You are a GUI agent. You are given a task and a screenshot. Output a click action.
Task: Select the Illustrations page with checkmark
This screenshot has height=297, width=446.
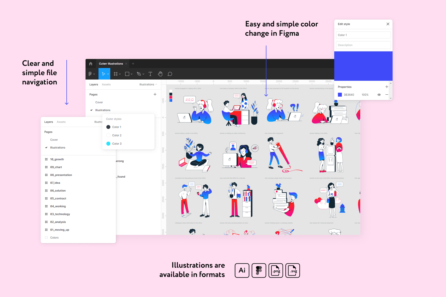(x=103, y=110)
